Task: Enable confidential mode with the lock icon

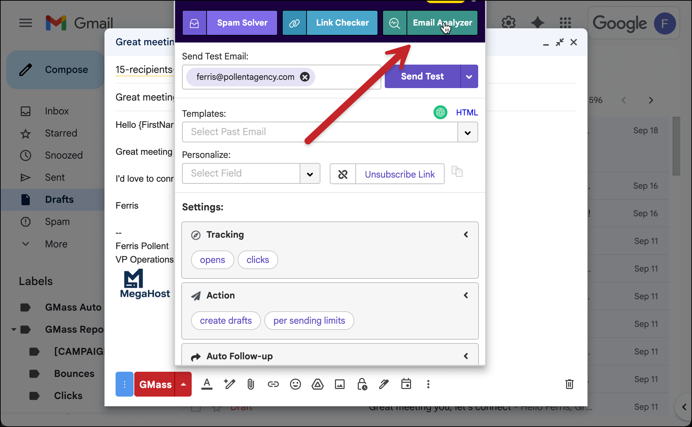Action: (362, 384)
